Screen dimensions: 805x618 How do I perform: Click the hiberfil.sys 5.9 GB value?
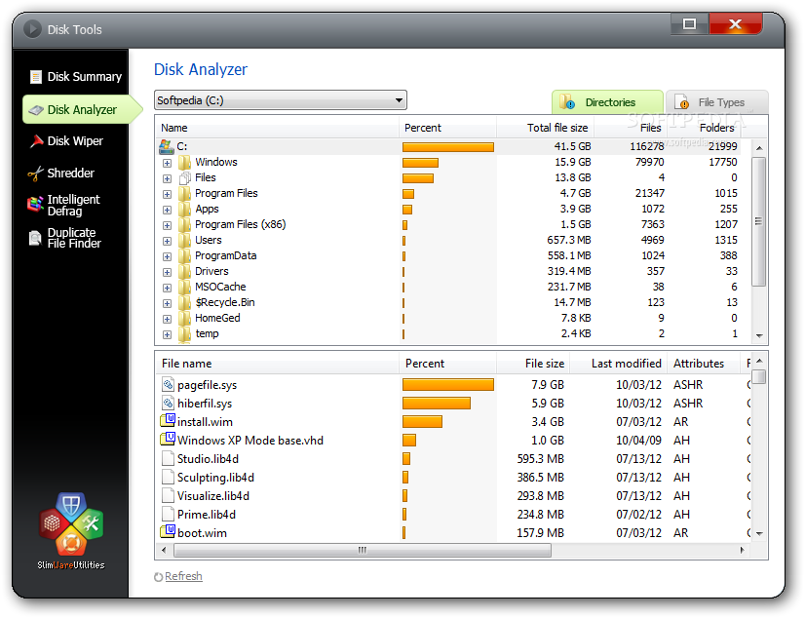click(548, 404)
